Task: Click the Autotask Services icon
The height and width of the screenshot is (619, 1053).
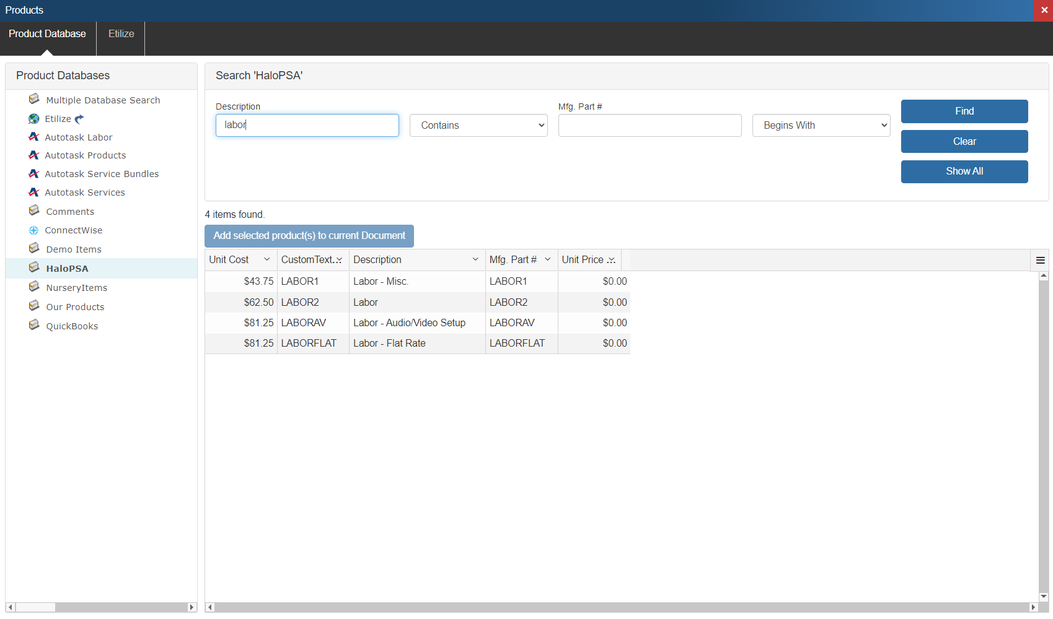Action: (x=33, y=192)
